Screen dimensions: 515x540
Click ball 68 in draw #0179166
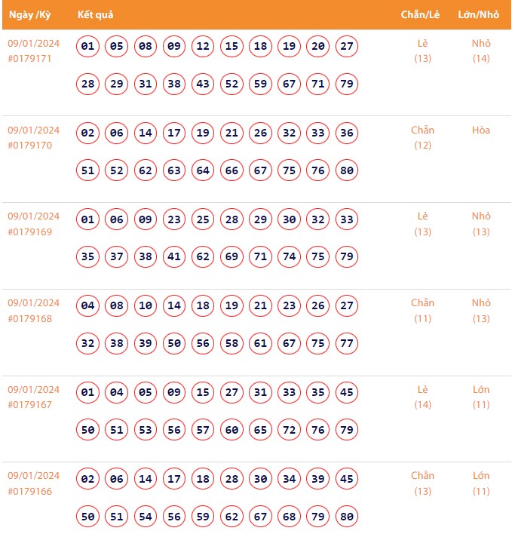click(290, 517)
